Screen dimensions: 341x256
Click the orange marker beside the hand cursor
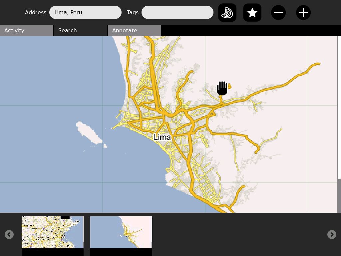click(x=229, y=87)
